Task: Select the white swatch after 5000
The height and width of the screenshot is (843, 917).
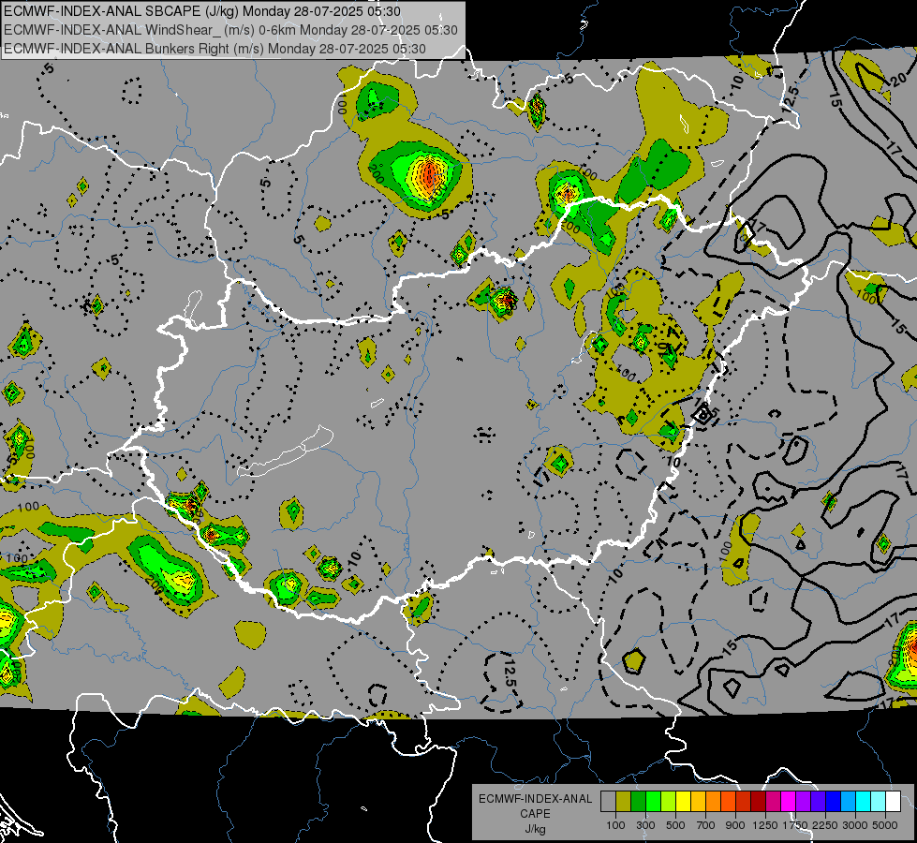Action: tap(894, 801)
